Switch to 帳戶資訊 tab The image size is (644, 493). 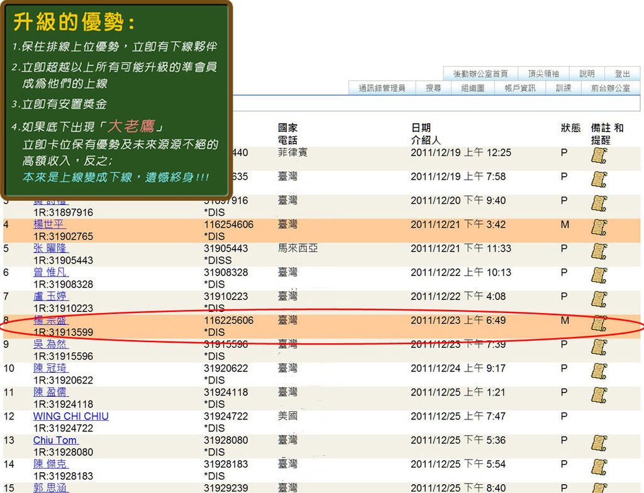[x=520, y=88]
